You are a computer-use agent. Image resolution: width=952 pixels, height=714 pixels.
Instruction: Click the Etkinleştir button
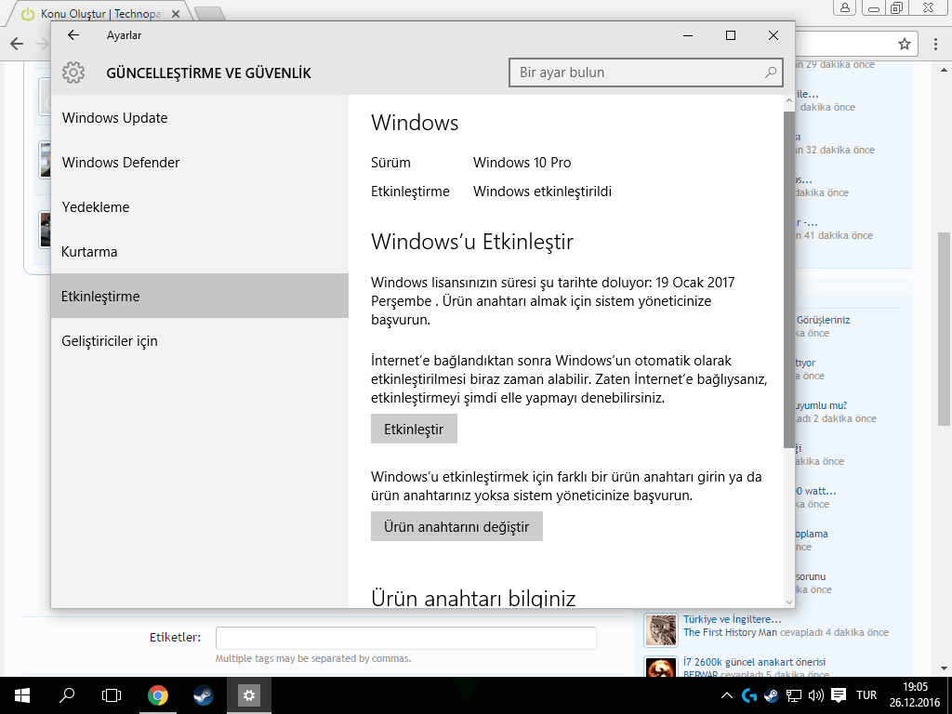coord(414,430)
